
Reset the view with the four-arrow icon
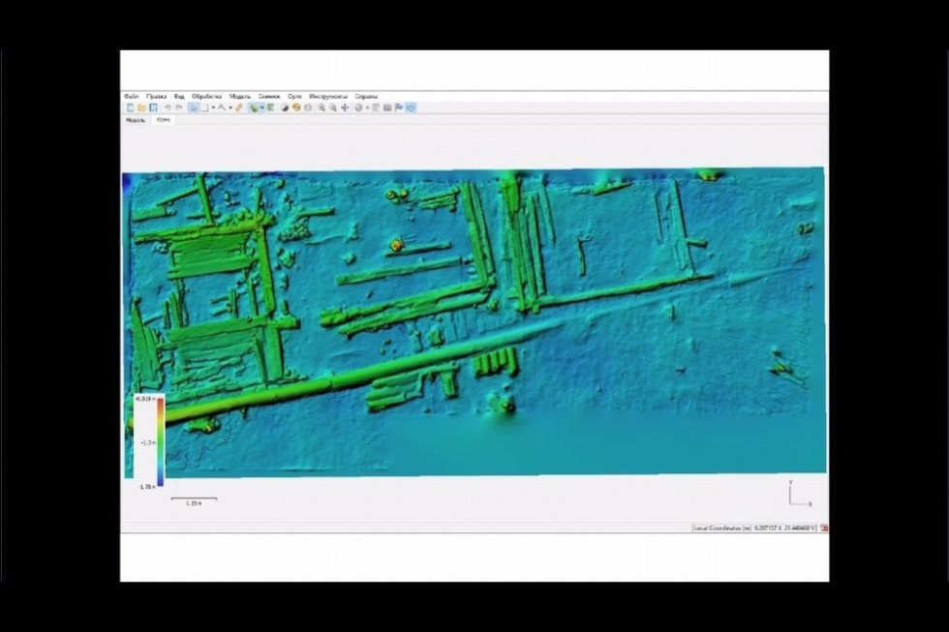[x=345, y=107]
